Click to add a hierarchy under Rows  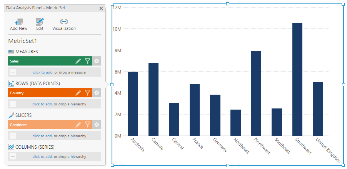42,104
